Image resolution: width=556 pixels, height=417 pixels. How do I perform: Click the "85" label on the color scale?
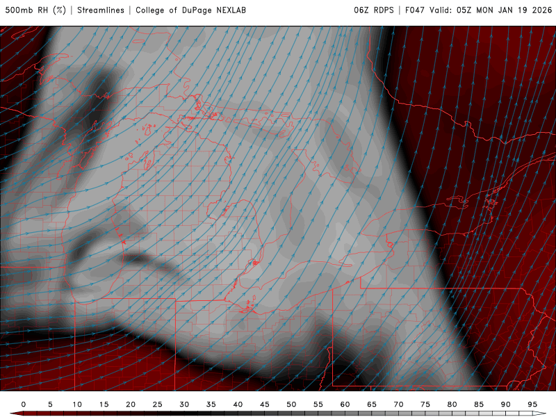click(479, 404)
